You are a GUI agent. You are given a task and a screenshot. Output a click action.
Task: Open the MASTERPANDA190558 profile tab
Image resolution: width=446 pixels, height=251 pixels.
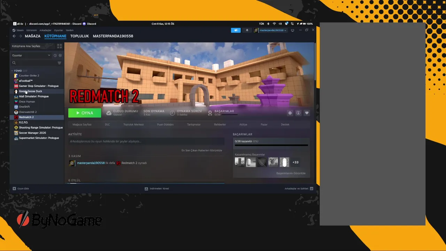click(113, 36)
